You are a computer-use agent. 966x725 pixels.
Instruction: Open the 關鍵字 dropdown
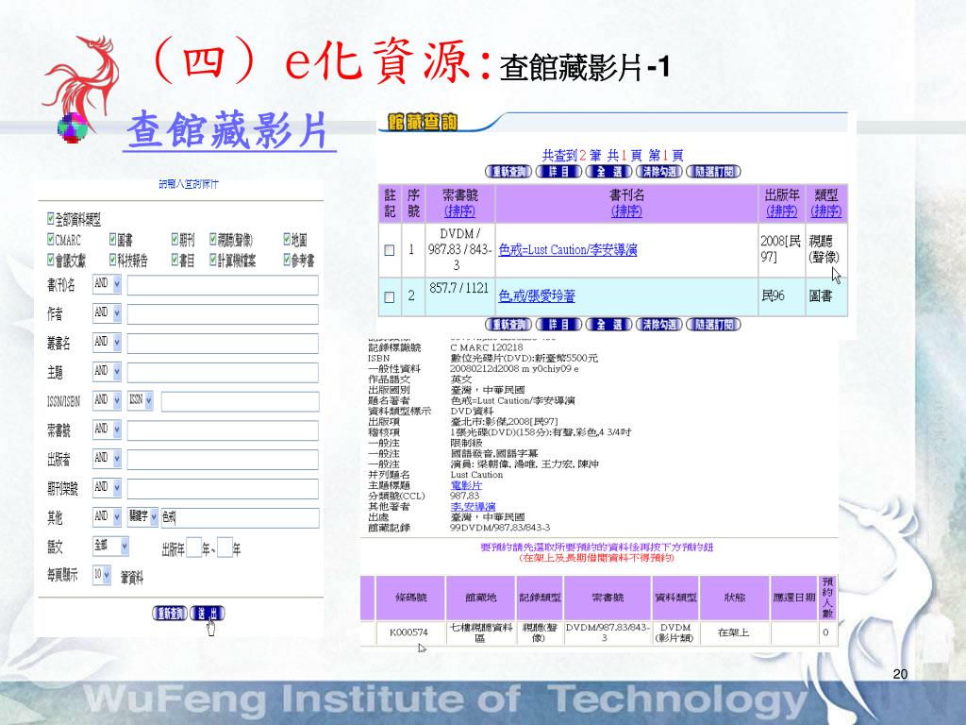143,516
